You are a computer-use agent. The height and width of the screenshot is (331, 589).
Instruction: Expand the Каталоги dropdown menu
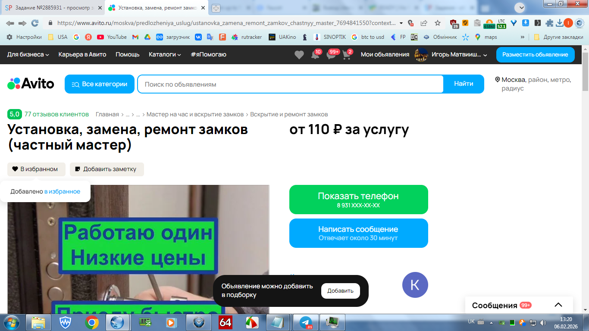pyautogui.click(x=165, y=55)
